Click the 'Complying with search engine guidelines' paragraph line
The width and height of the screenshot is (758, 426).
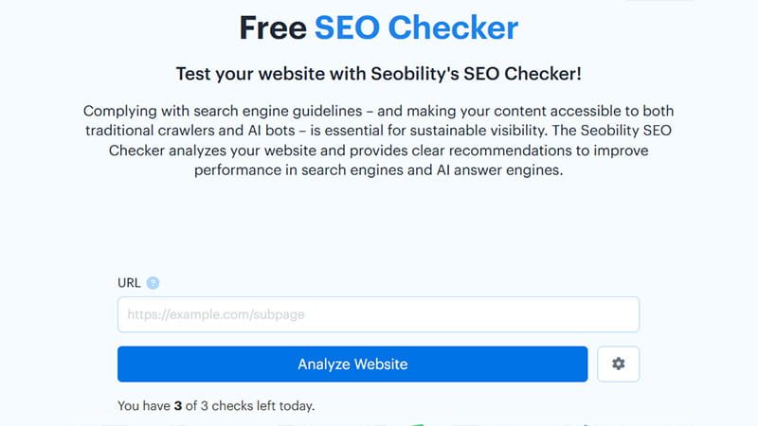pyautogui.click(x=378, y=111)
